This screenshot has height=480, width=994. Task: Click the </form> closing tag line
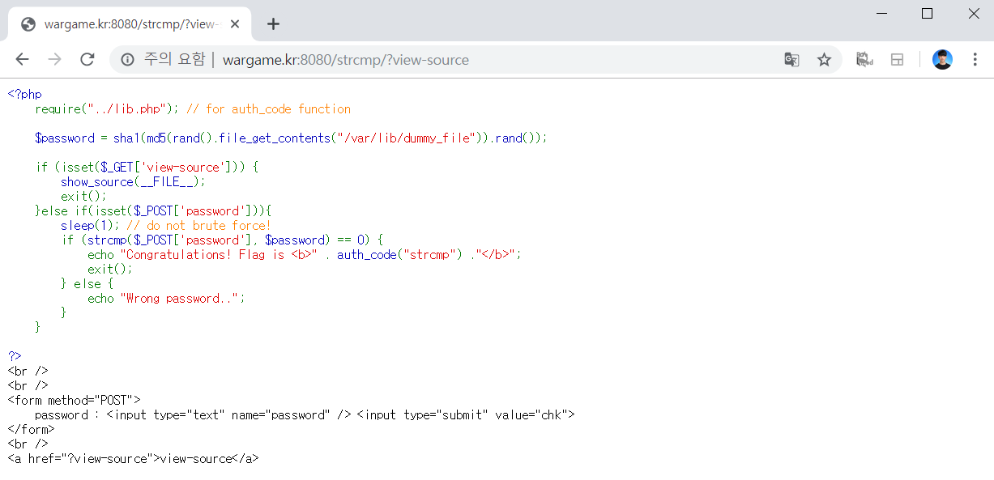pos(32,429)
